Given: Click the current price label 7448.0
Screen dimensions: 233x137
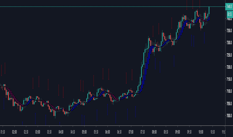Looking at the screenshot, I should (229, 6).
